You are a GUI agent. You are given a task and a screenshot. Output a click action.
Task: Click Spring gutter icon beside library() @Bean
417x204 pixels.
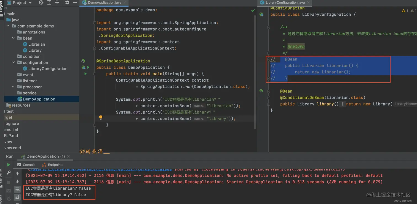pyautogui.click(x=261, y=91)
